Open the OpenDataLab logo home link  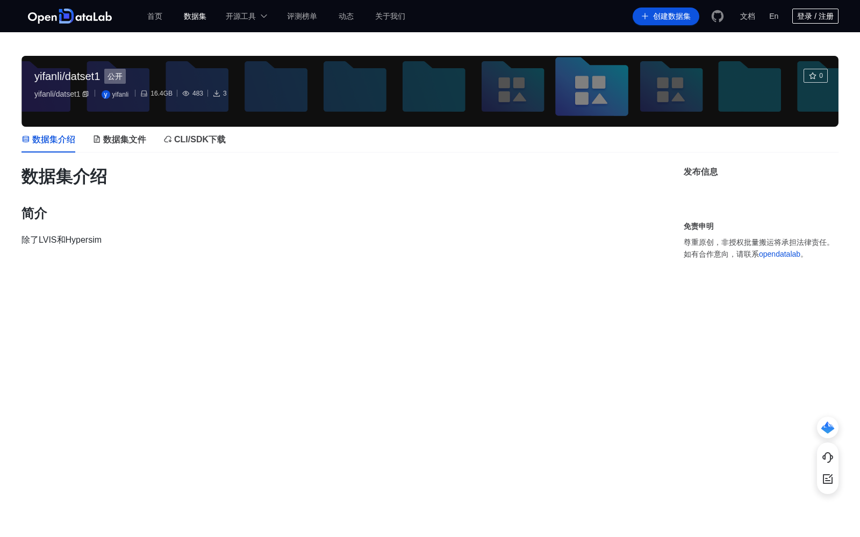70,16
